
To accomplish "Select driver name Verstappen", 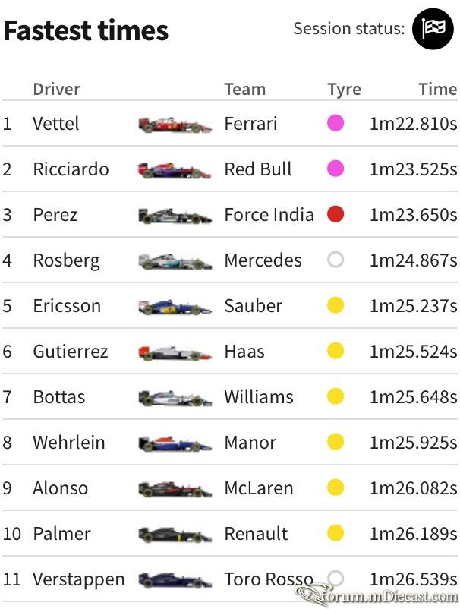I will (79, 579).
